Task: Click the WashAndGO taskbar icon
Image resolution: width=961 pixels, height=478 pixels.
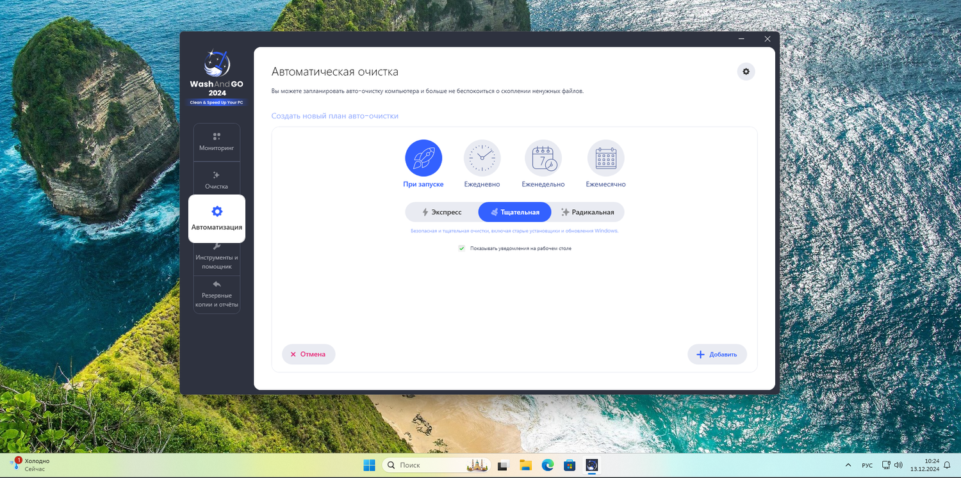Action: tap(592, 465)
